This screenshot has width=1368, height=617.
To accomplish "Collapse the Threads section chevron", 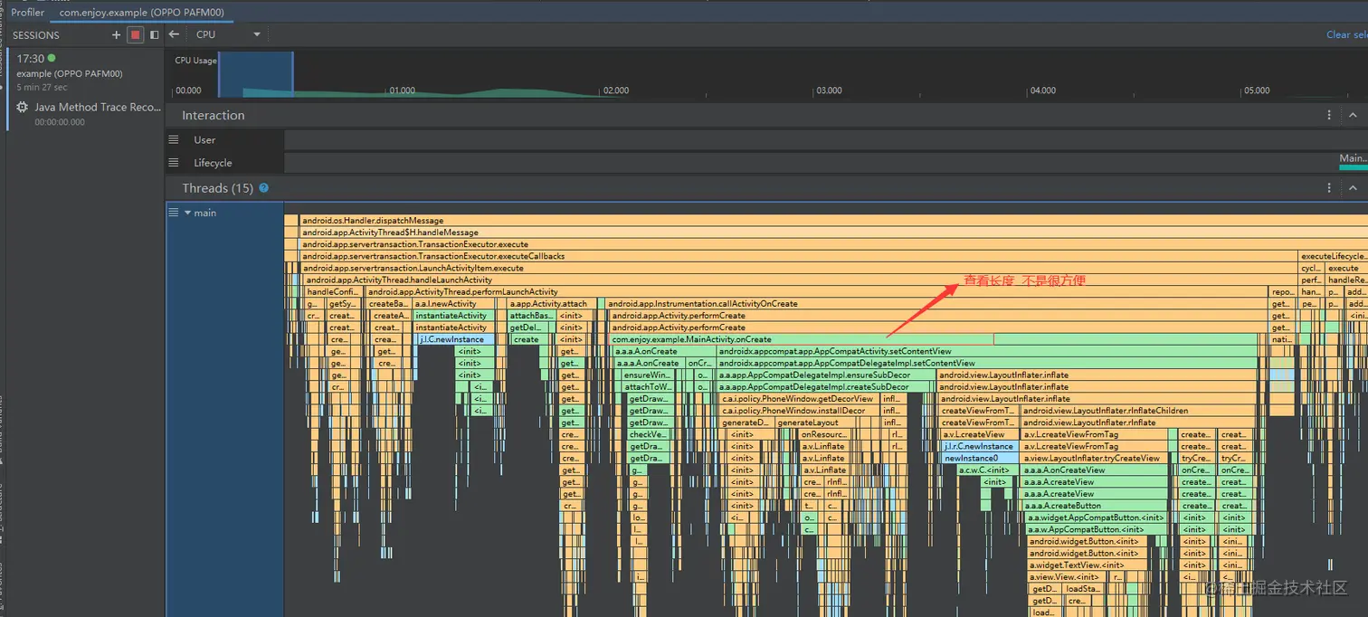I will [x=1353, y=188].
